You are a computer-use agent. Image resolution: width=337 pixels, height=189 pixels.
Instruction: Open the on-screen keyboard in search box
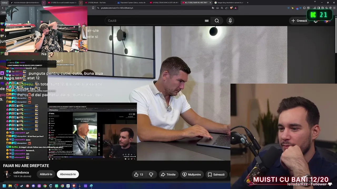207,21
